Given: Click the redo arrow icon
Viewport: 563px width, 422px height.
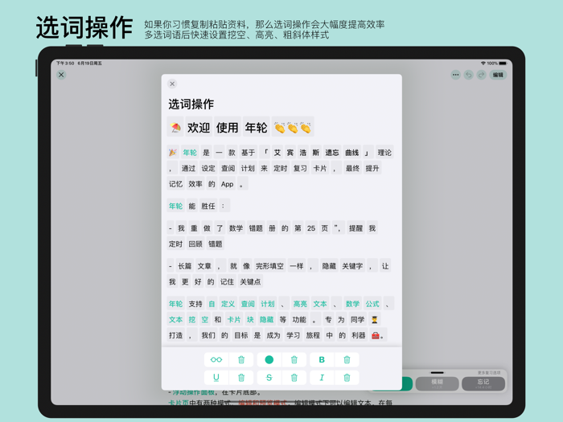Looking at the screenshot, I should tap(482, 75).
